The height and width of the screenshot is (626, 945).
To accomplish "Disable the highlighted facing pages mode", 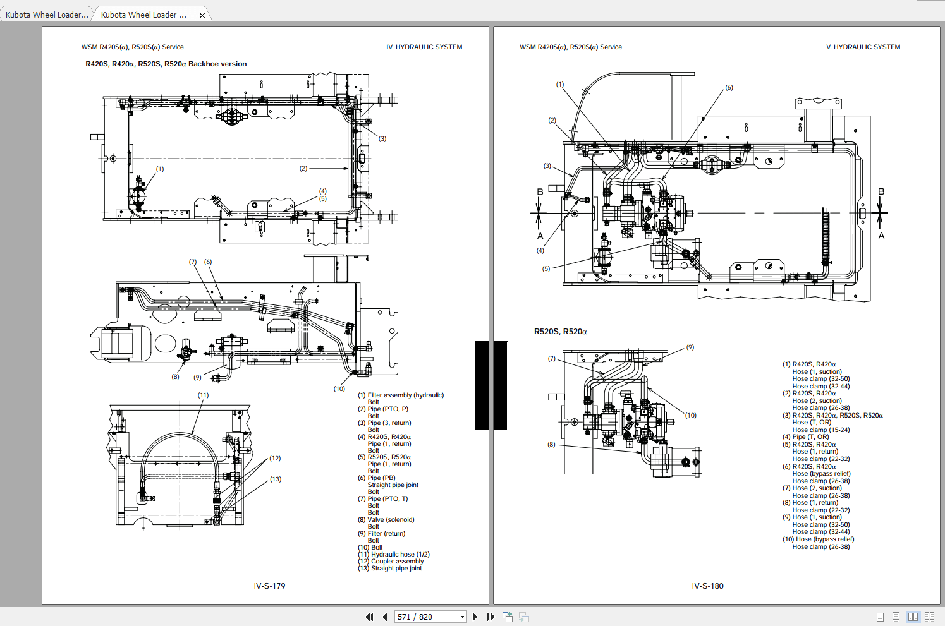I will tap(913, 617).
